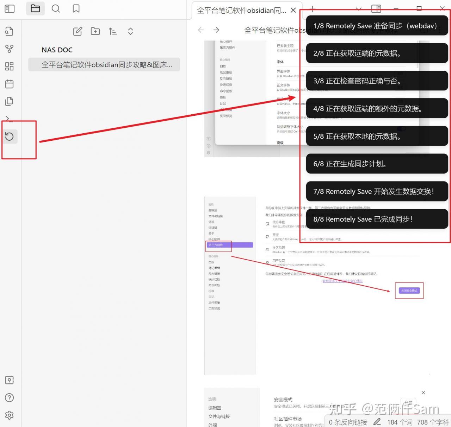Expand or collapse all folders

[130, 31]
